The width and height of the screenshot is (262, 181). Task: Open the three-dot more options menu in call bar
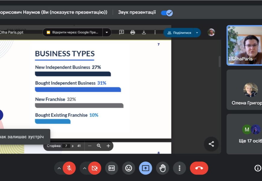coord(179,168)
